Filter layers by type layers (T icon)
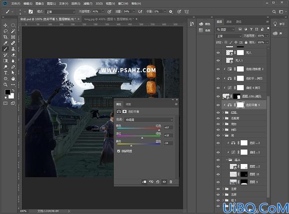The width and height of the screenshot is (289, 214). coord(251,29)
